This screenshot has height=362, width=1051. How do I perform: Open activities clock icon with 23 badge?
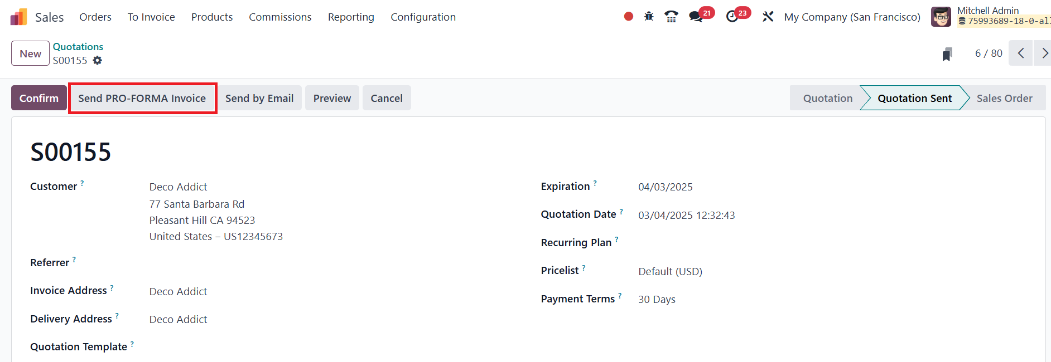tap(732, 17)
